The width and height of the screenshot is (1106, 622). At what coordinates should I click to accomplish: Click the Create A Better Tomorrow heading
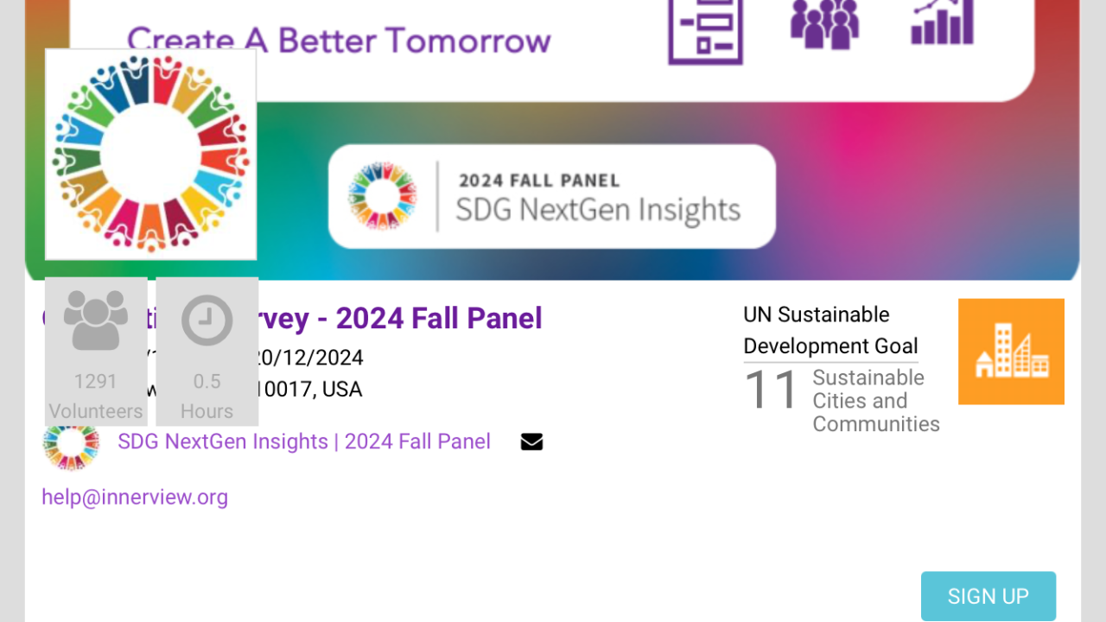coord(339,40)
